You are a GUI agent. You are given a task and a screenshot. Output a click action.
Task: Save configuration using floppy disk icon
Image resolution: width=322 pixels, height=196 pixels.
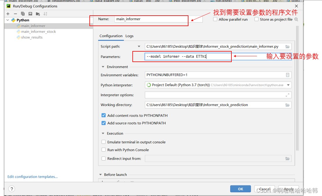tap(30, 14)
